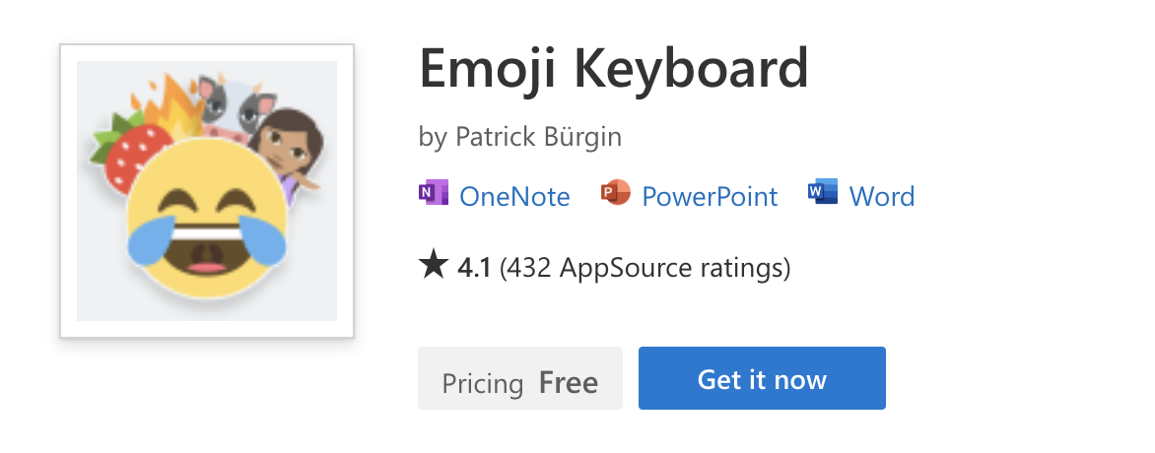Click the blue Word icon

coord(822,195)
